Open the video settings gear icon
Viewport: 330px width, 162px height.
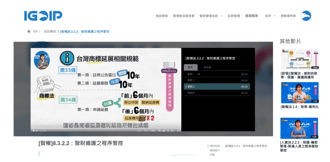168,130
